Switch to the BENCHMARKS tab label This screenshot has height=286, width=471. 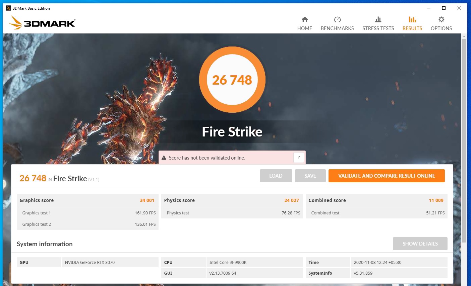click(x=337, y=28)
